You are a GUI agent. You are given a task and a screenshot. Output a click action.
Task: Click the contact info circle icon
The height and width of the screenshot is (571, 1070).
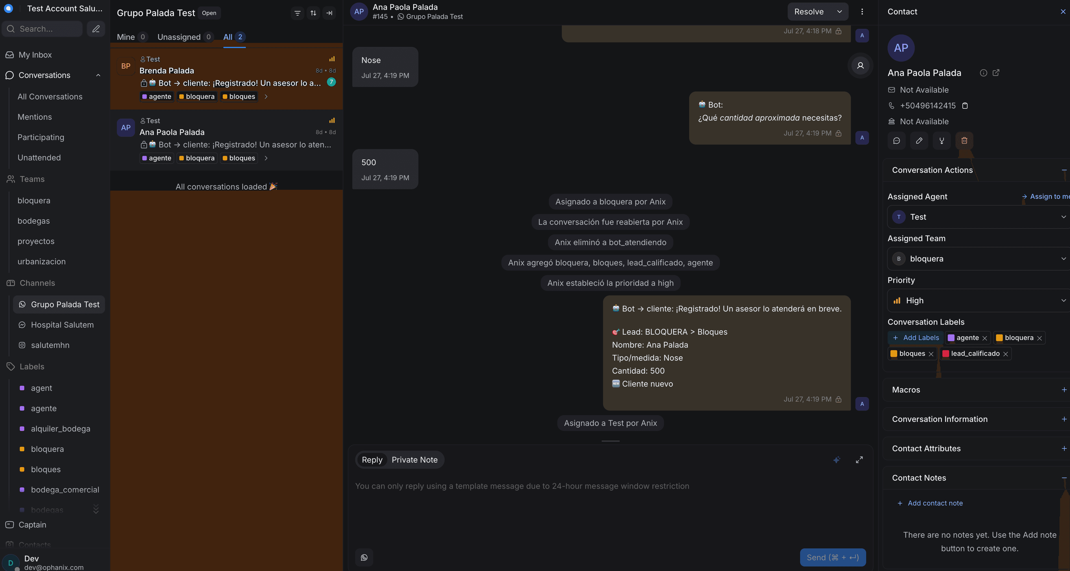[983, 73]
